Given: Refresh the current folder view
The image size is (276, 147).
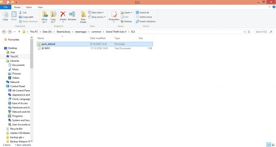Looking at the screenshot, I should pos(249,32).
